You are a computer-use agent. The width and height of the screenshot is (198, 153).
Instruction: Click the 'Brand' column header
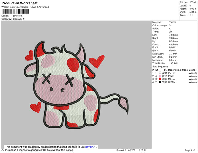tap(192, 70)
